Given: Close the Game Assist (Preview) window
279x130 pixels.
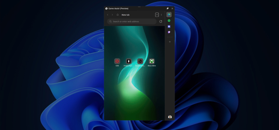Looking at the screenshot, I should pos(172,8).
